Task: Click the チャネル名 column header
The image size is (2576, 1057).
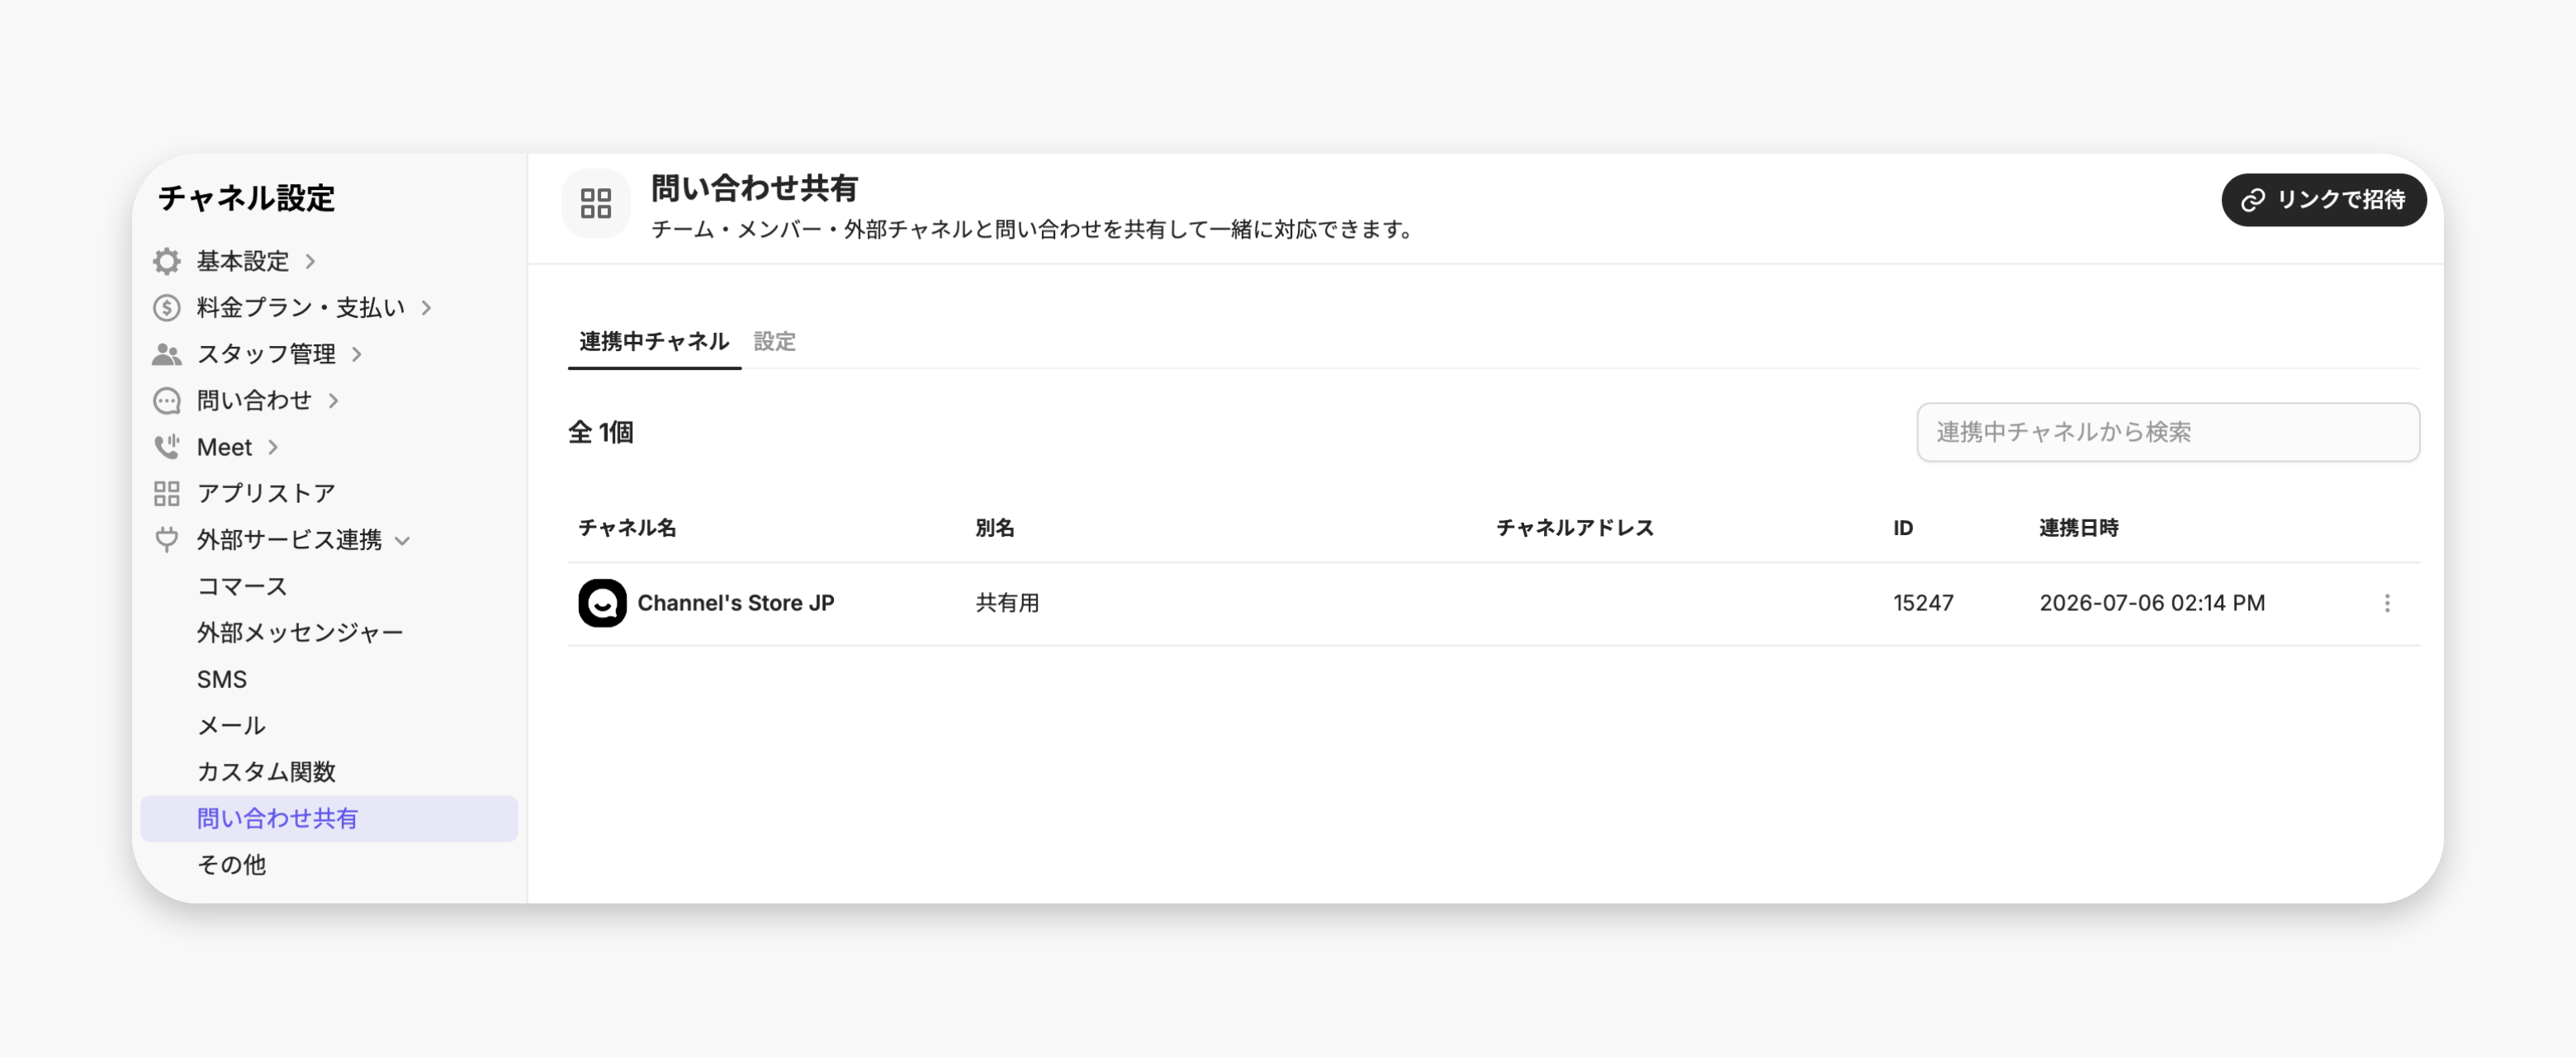Action: pos(627,528)
